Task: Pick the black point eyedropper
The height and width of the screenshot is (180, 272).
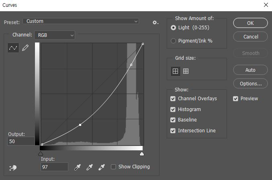Action: tap(78, 167)
